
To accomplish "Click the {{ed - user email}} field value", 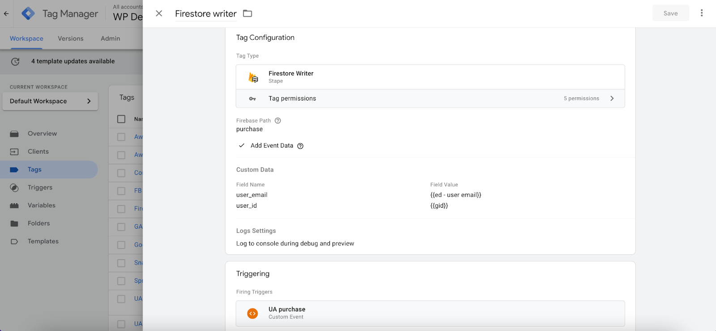I will tap(456, 195).
